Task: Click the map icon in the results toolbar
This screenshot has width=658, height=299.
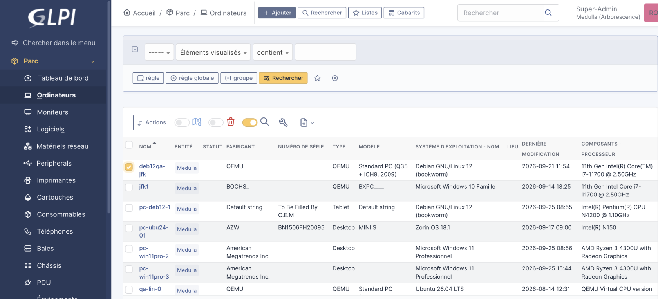Action: point(197,122)
